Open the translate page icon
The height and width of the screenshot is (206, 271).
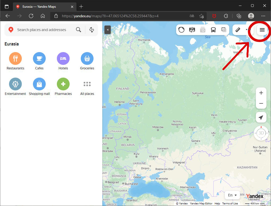192,16
